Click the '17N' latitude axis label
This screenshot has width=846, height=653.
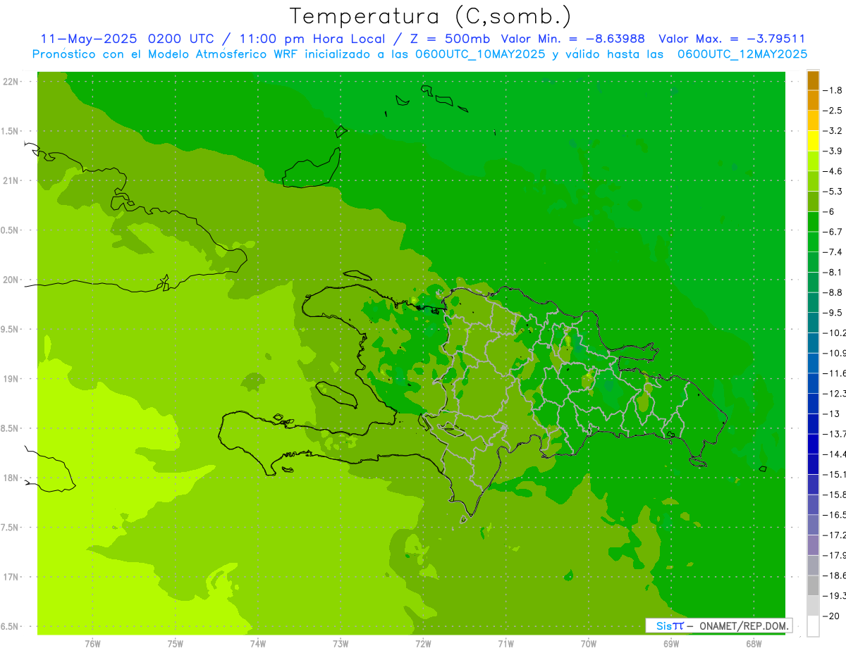pyautogui.click(x=11, y=578)
